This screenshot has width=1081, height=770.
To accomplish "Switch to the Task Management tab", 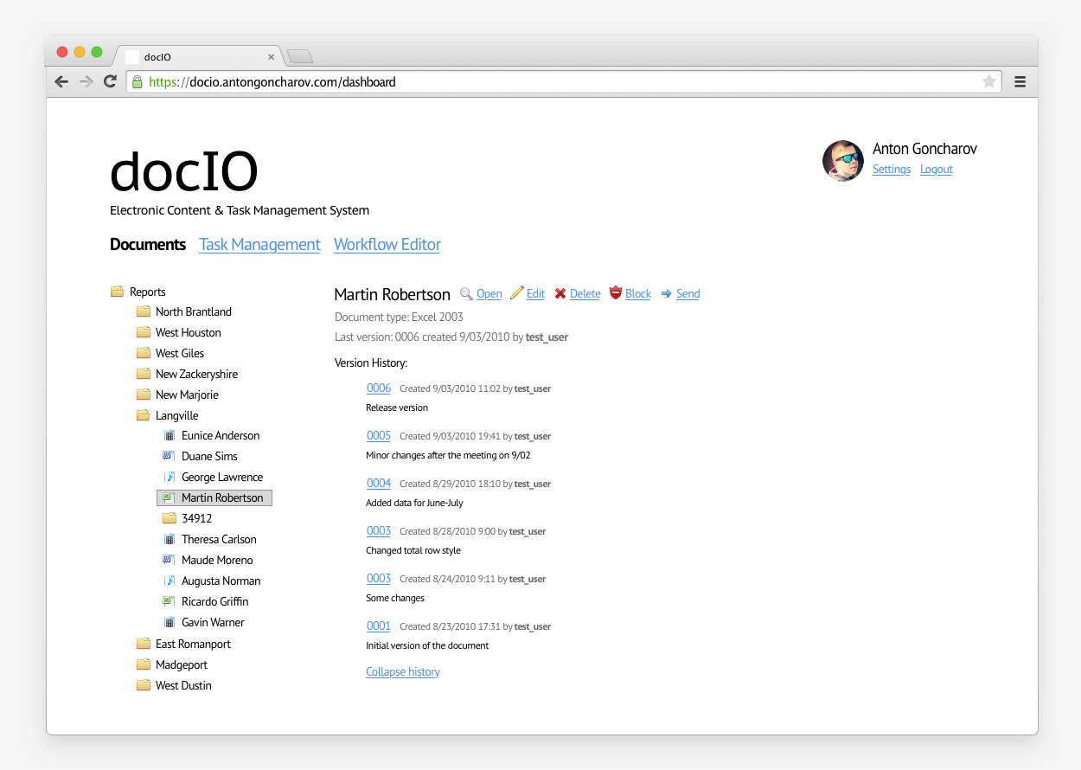I will tap(259, 245).
